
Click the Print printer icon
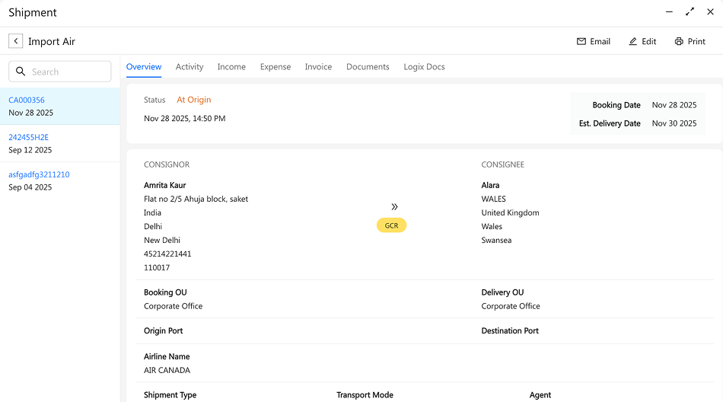[x=679, y=42]
